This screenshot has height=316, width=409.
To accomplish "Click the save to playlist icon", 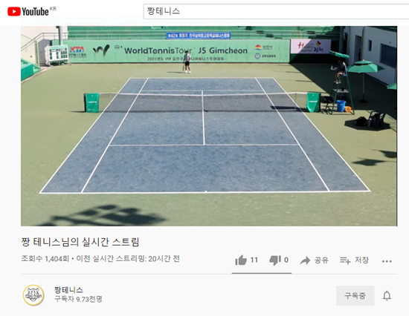I will pyautogui.click(x=345, y=260).
